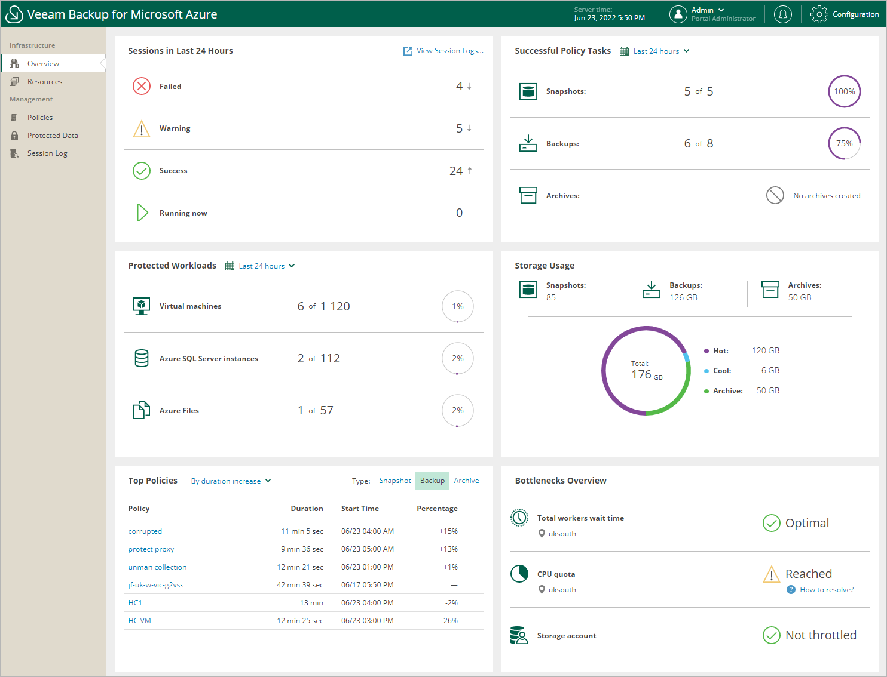Click the Snapshots icon in Successful Policy Tasks
The height and width of the screenshot is (677, 887).
(x=528, y=91)
